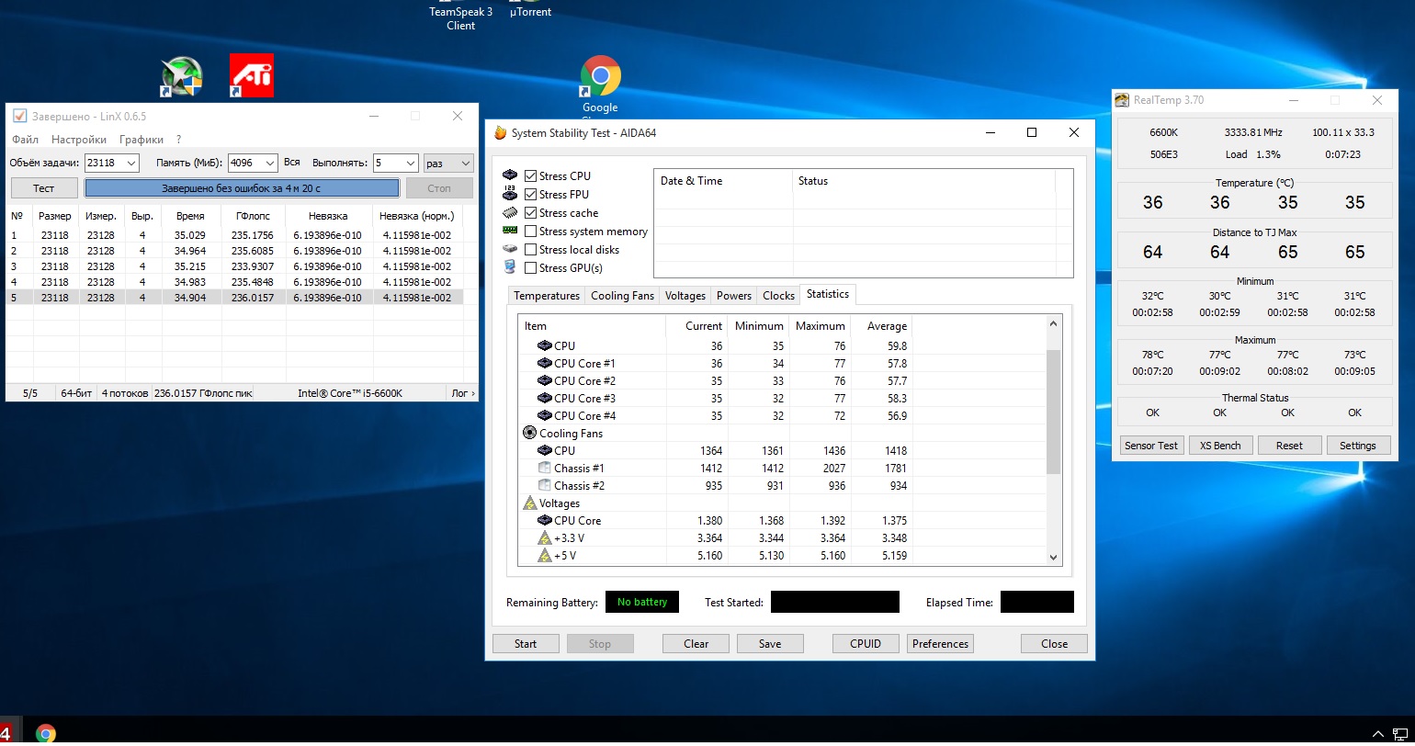Open the ATI red desktop icon

click(251, 76)
